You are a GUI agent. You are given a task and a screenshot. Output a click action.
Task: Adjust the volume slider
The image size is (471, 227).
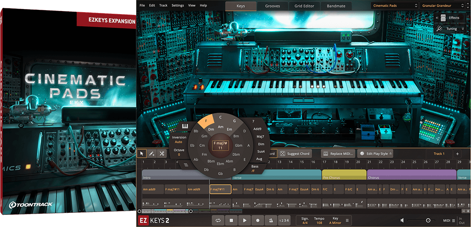pyautogui.click(x=428, y=220)
